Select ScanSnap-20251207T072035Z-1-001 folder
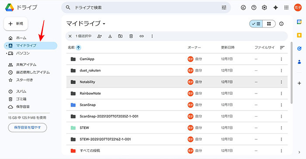The image size is (306, 159). click(177, 117)
